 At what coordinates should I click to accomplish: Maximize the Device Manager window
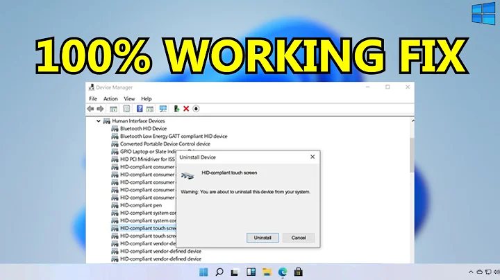[387, 87]
